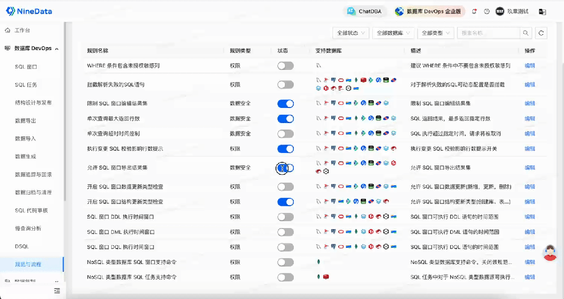Click the search magnifier icon

point(525,33)
